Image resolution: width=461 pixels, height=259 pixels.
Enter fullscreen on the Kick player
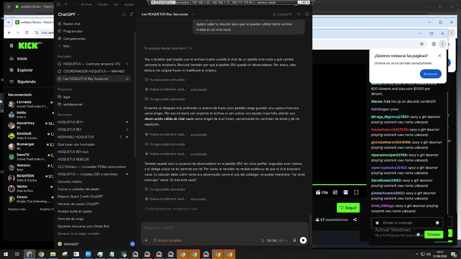pos(356,192)
